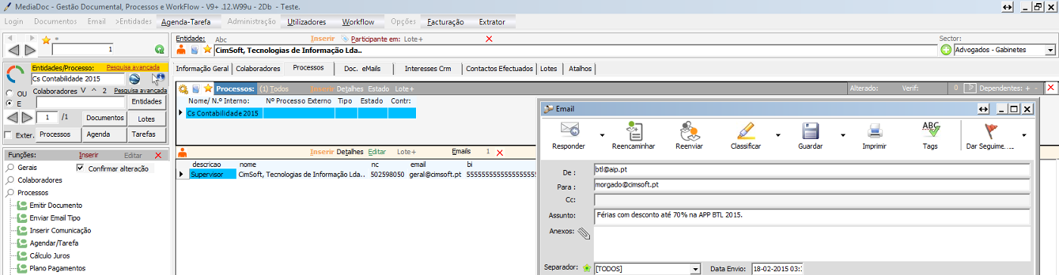Collapse the Processos functions node

(10, 193)
